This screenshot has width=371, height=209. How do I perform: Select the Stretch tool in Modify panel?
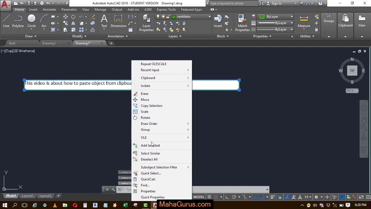pos(66,30)
